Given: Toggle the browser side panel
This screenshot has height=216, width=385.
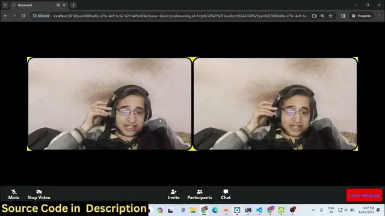Looking at the screenshot, I should pos(343,16).
